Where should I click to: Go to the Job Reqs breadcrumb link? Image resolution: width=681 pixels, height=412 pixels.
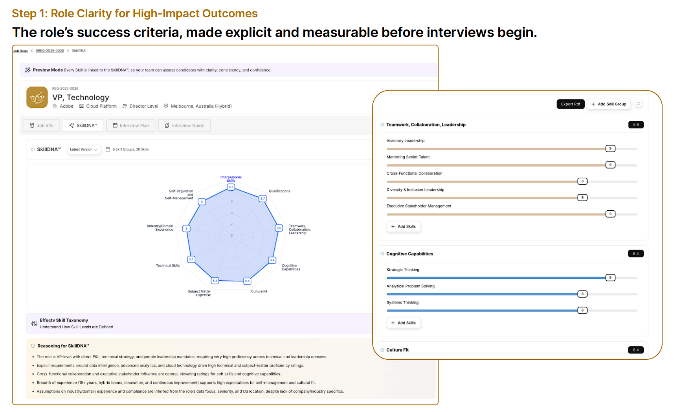click(x=20, y=51)
